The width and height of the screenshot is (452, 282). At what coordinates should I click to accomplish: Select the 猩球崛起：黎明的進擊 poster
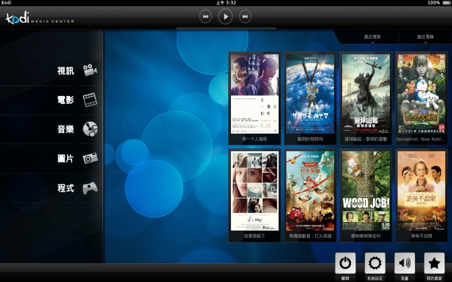point(366,93)
